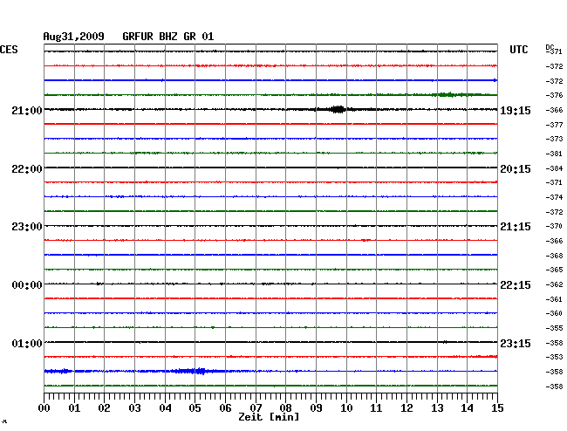Click minute 10 on the time axis

point(346,408)
